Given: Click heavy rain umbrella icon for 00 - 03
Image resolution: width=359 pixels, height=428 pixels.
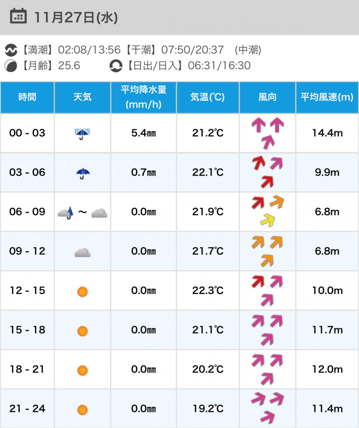Looking at the screenshot, I should pyautogui.click(x=82, y=133).
